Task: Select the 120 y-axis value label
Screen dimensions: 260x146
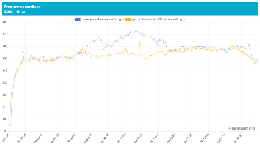Action: pos(5,95)
